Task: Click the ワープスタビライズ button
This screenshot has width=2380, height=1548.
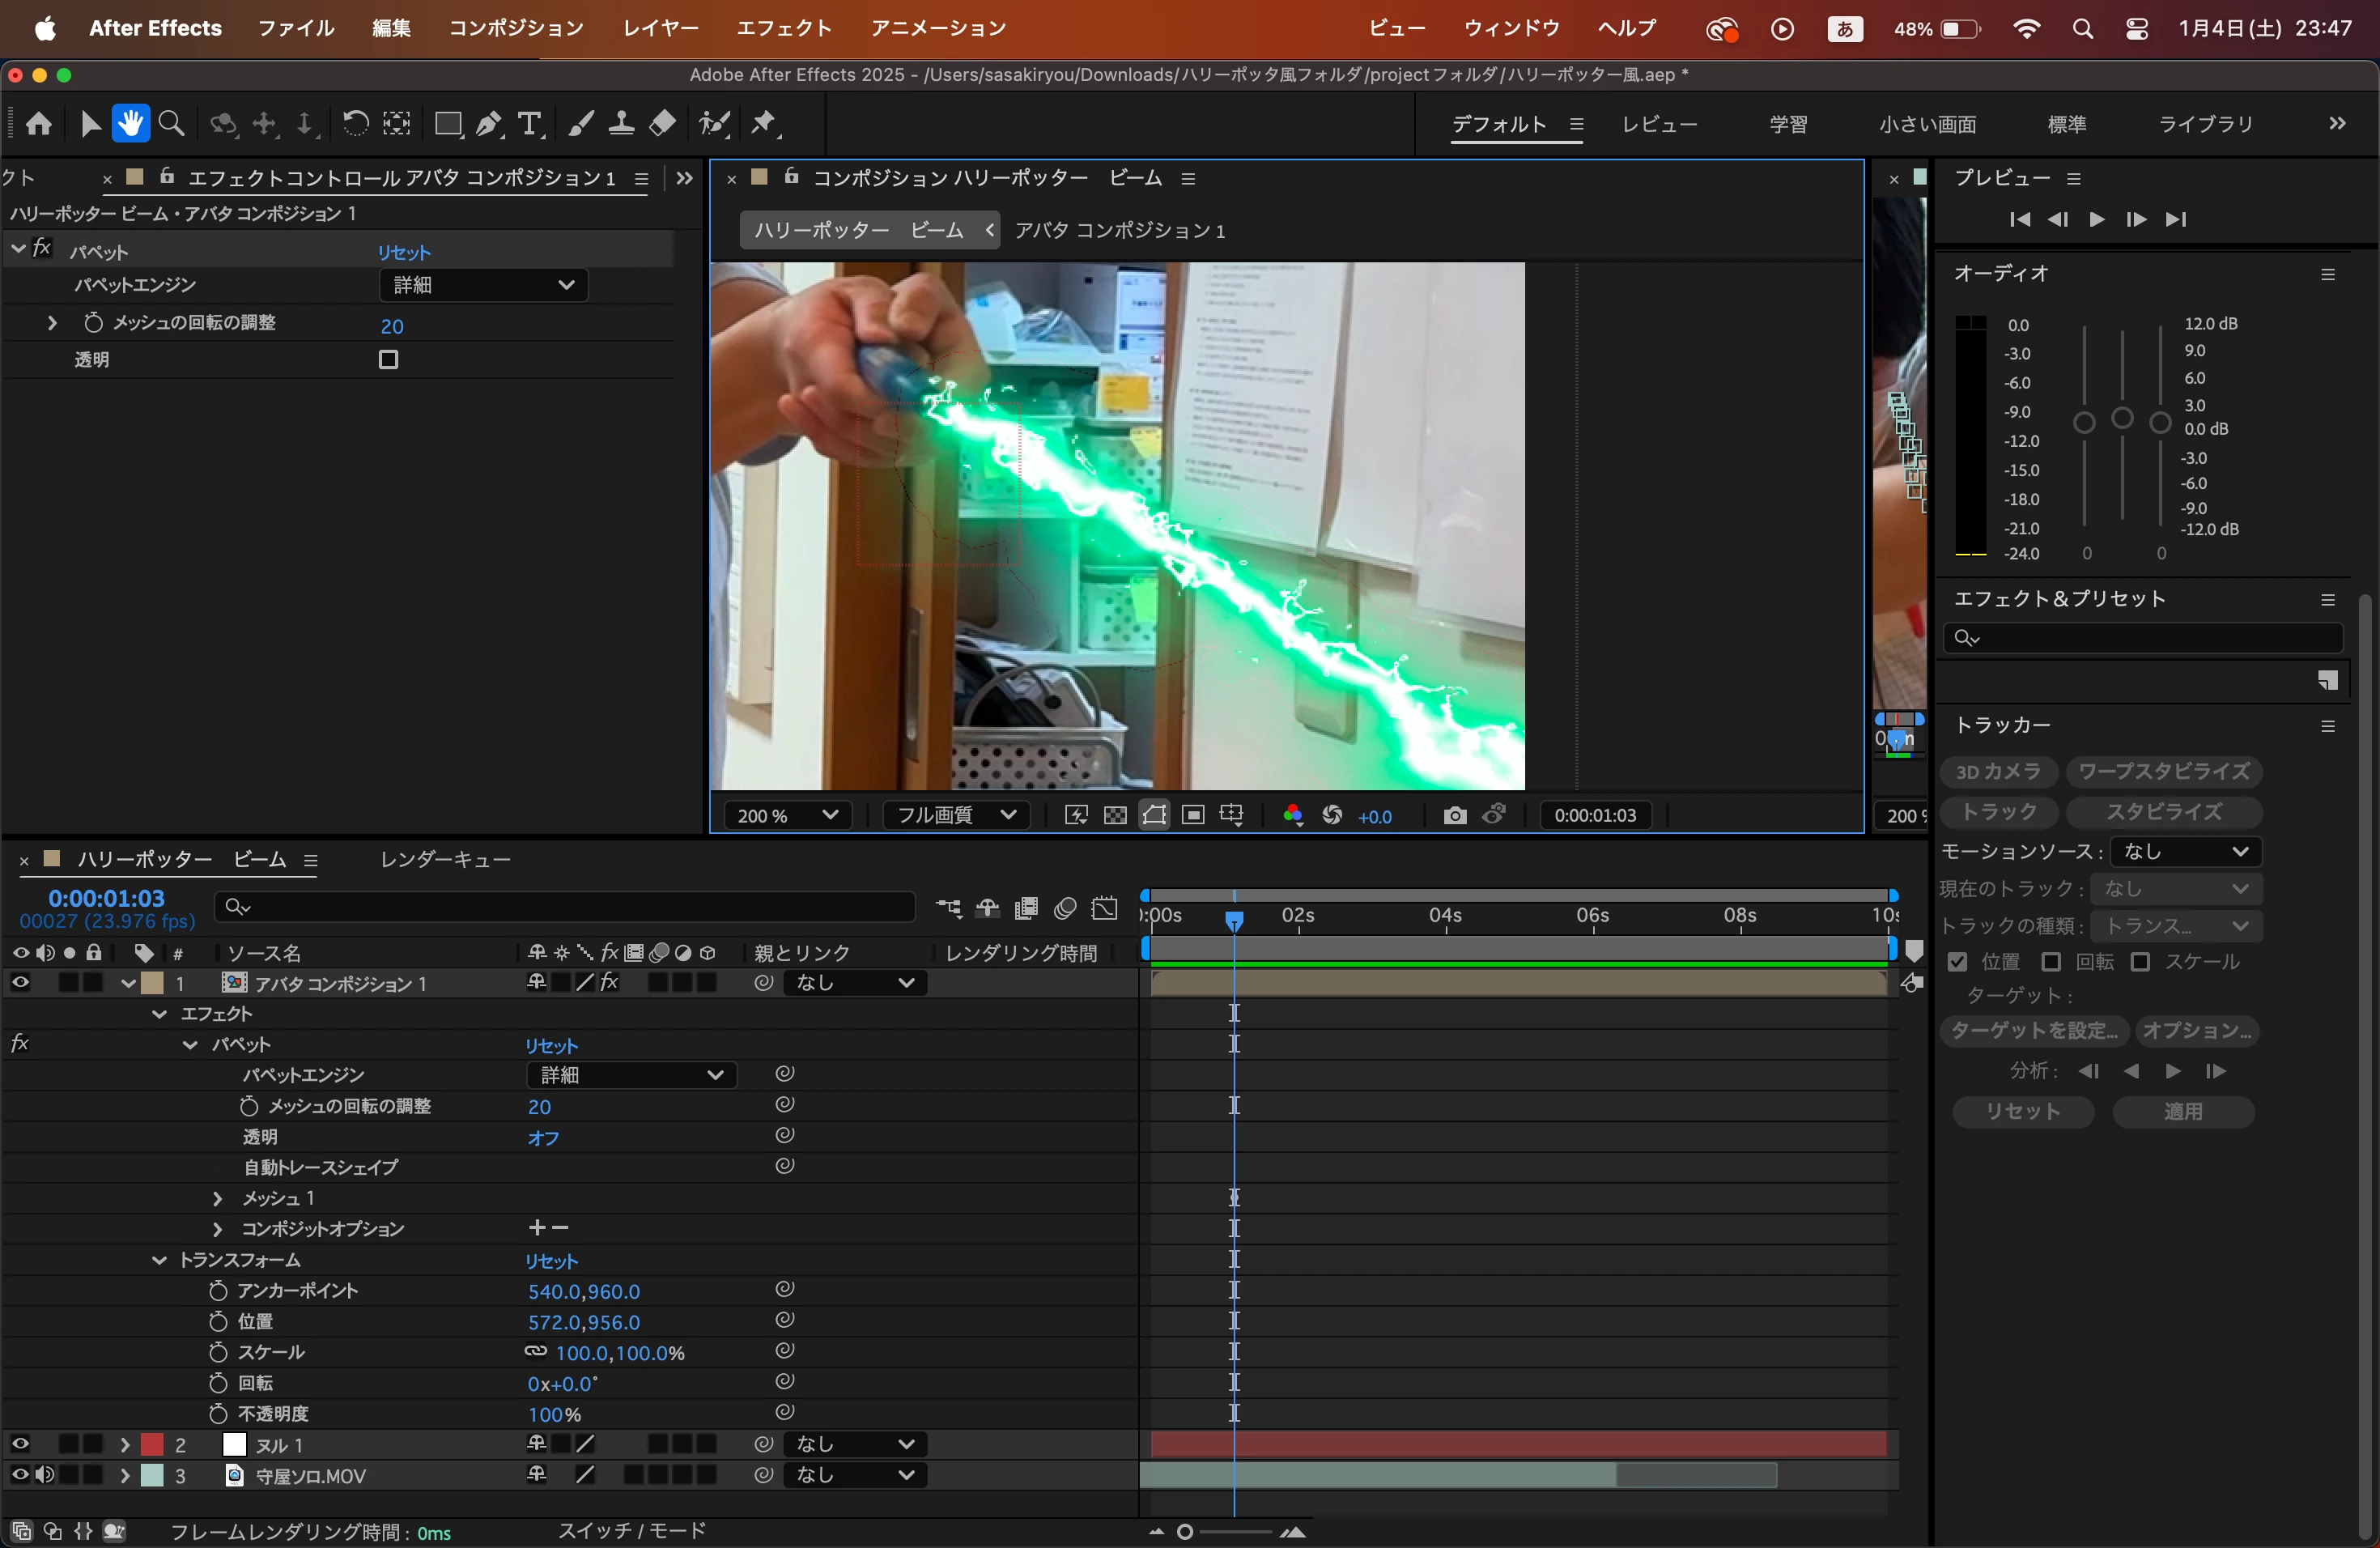Action: pyautogui.click(x=2163, y=772)
